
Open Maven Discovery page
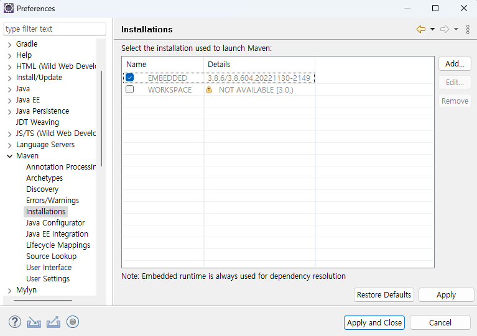(42, 189)
